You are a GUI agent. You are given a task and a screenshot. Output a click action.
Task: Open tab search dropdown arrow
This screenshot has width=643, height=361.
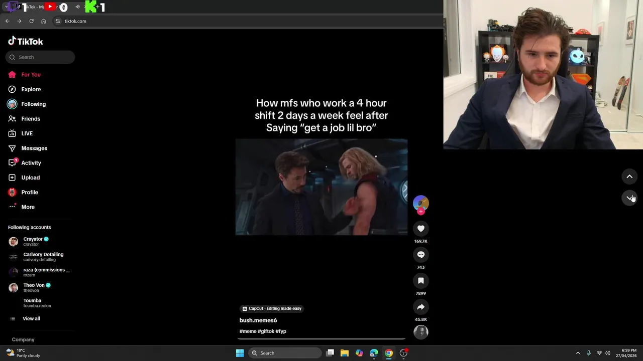[x=6, y=7]
